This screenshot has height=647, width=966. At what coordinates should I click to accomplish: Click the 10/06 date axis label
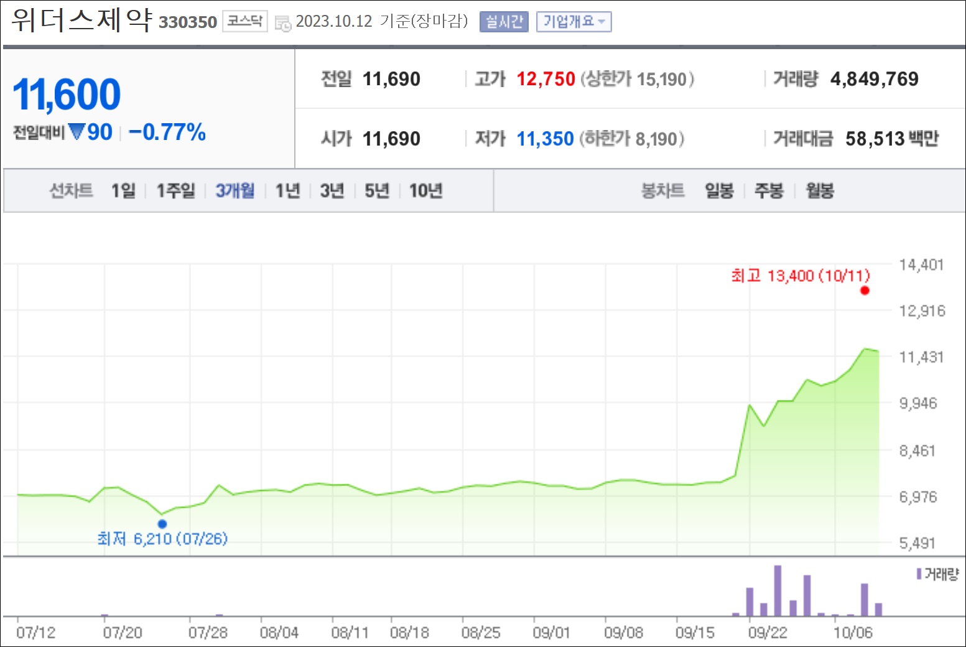point(853,633)
